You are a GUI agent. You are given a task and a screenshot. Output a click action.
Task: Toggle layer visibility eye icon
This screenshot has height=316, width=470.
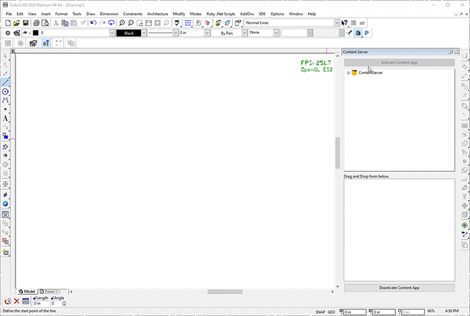pos(25,33)
